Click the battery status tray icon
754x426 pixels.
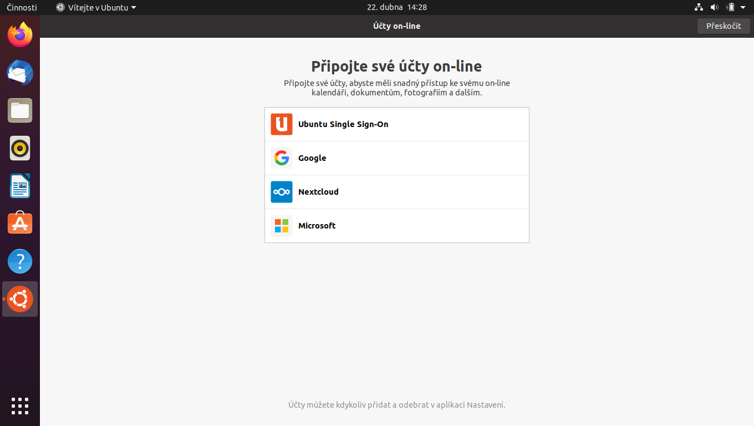coord(731,7)
